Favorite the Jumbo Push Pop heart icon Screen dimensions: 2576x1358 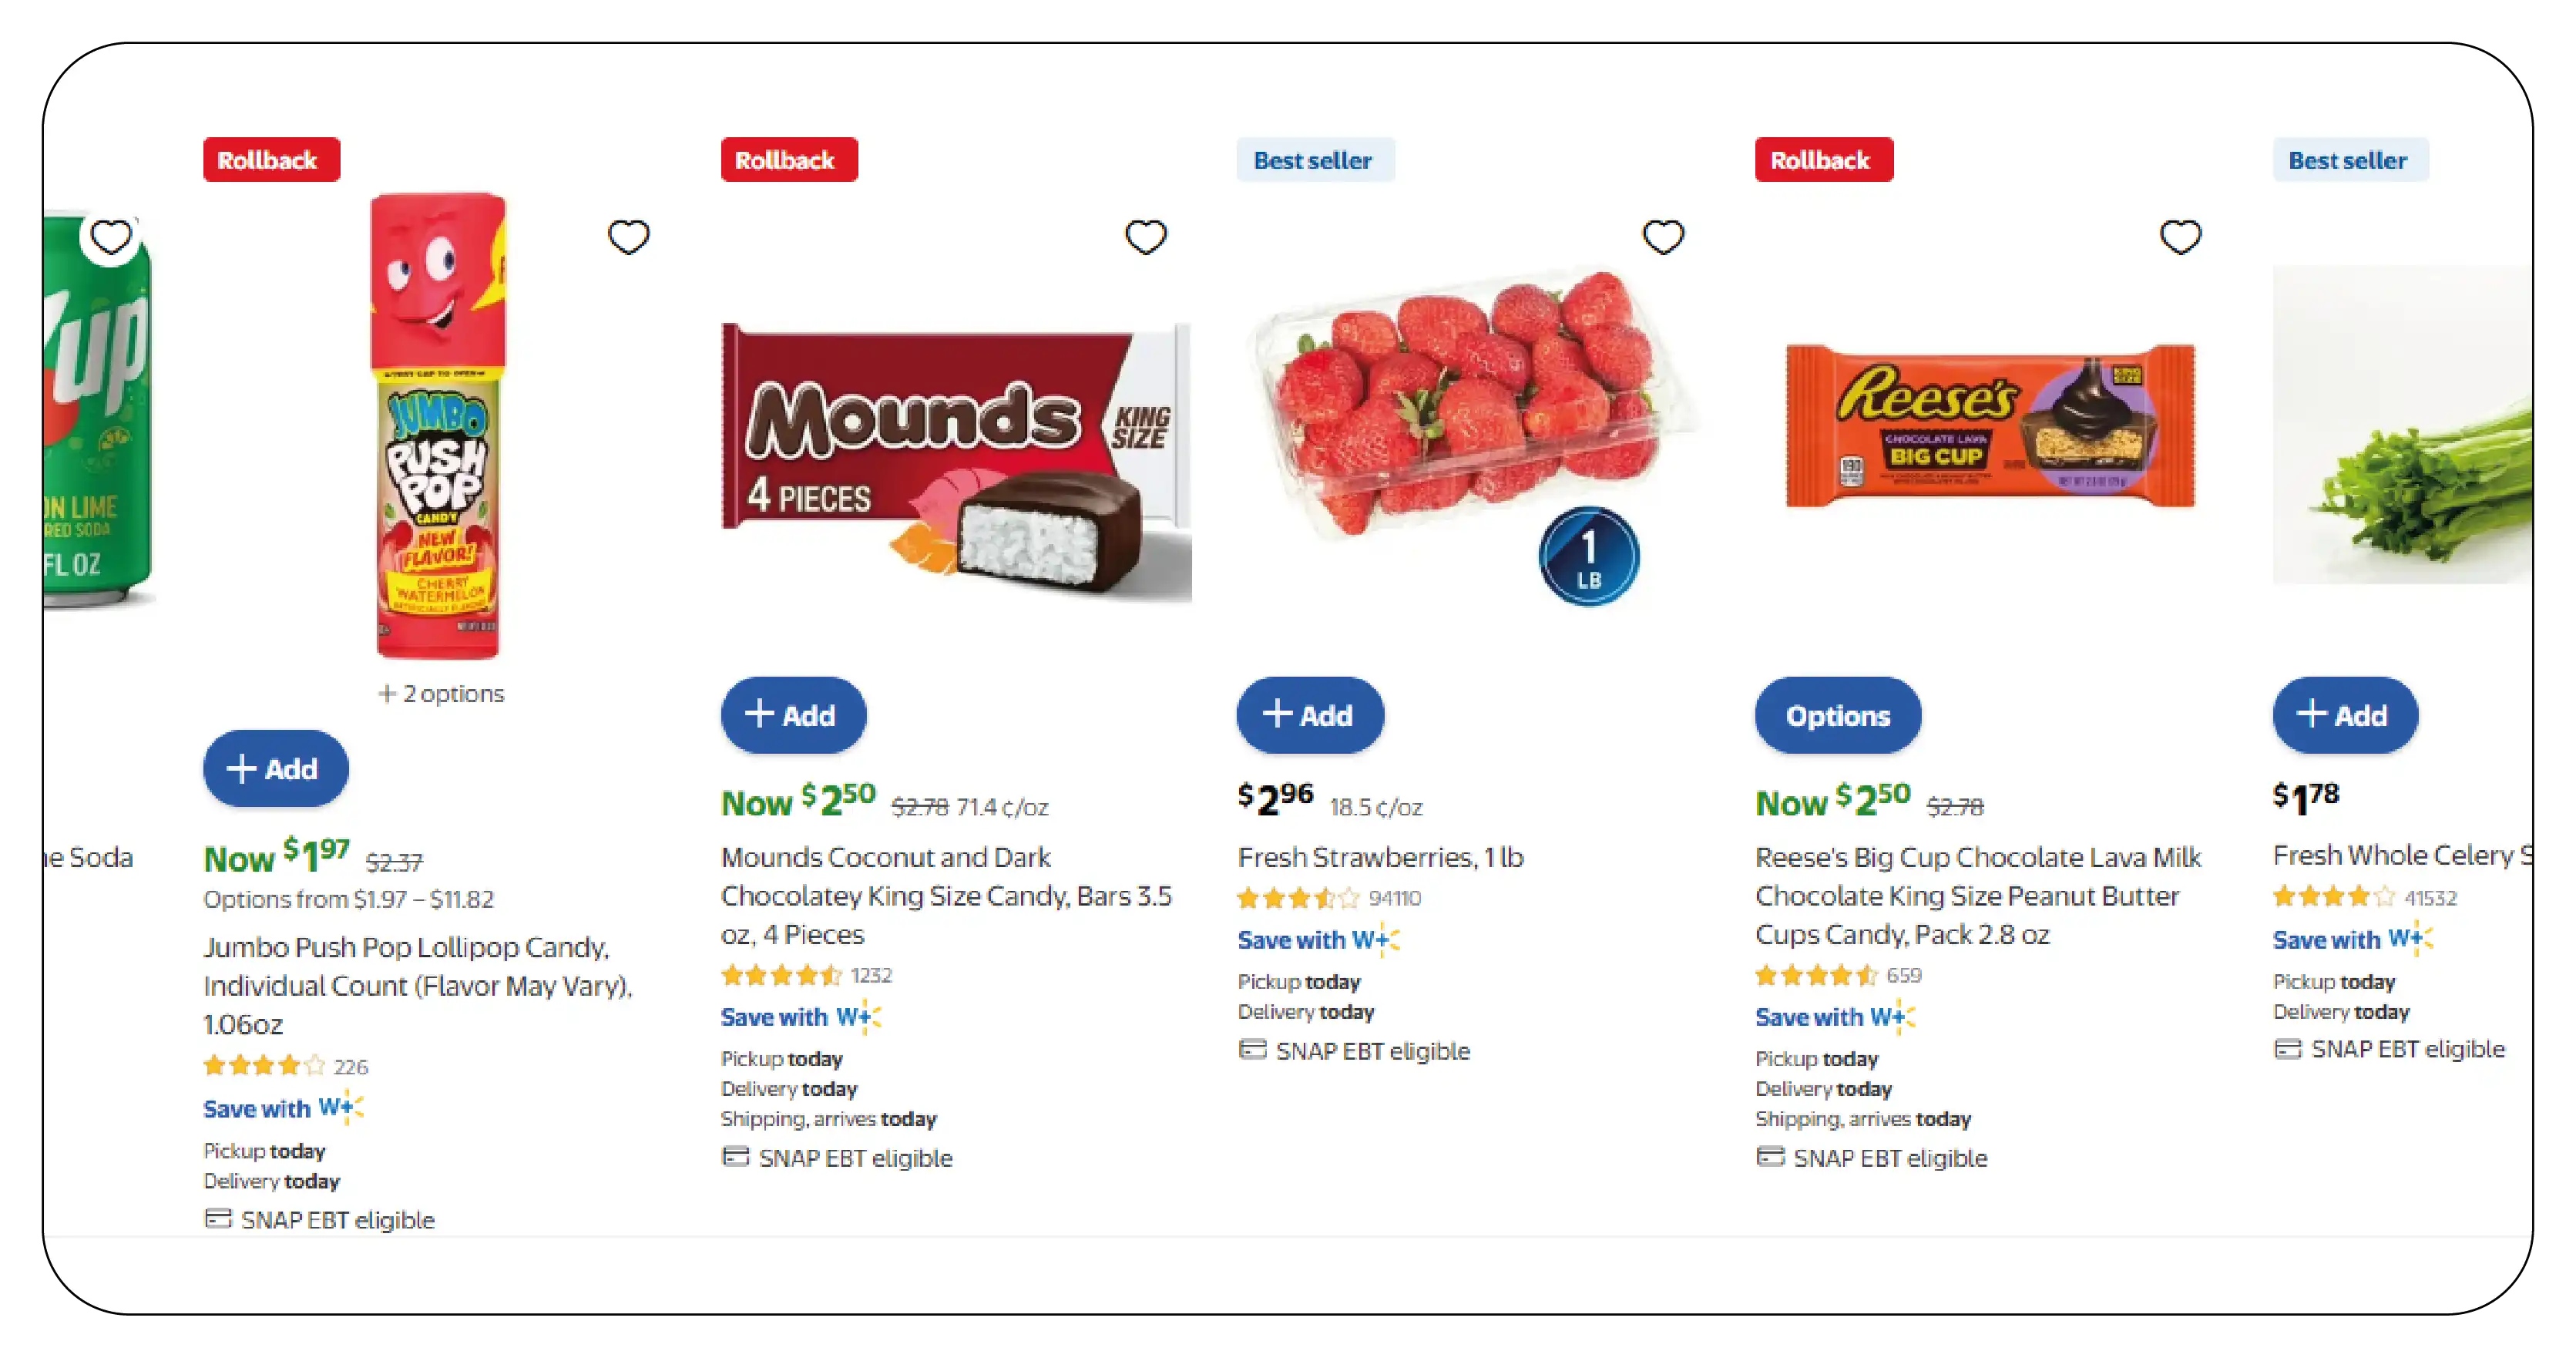click(629, 237)
